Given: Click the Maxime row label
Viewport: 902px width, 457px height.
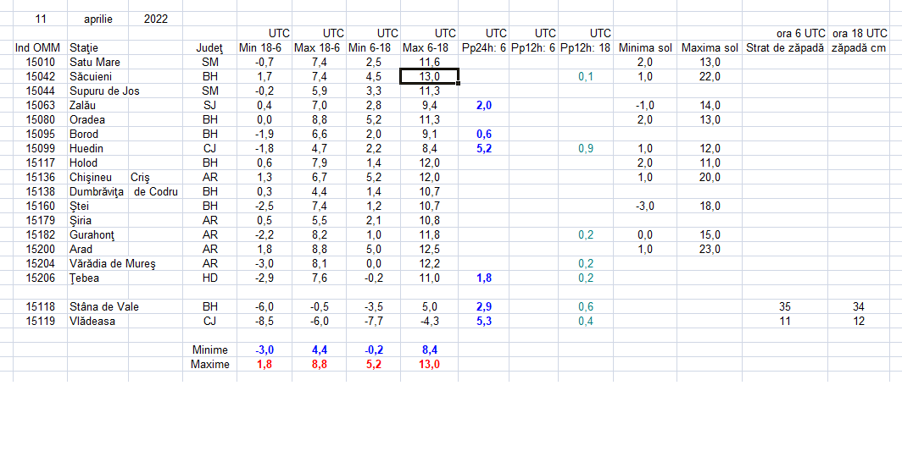Looking at the screenshot, I should click(210, 364).
